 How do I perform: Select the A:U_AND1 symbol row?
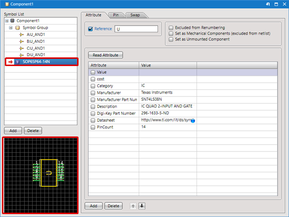click(41, 35)
